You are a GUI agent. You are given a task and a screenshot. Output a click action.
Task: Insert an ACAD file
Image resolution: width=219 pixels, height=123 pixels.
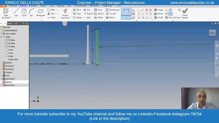[158, 17]
